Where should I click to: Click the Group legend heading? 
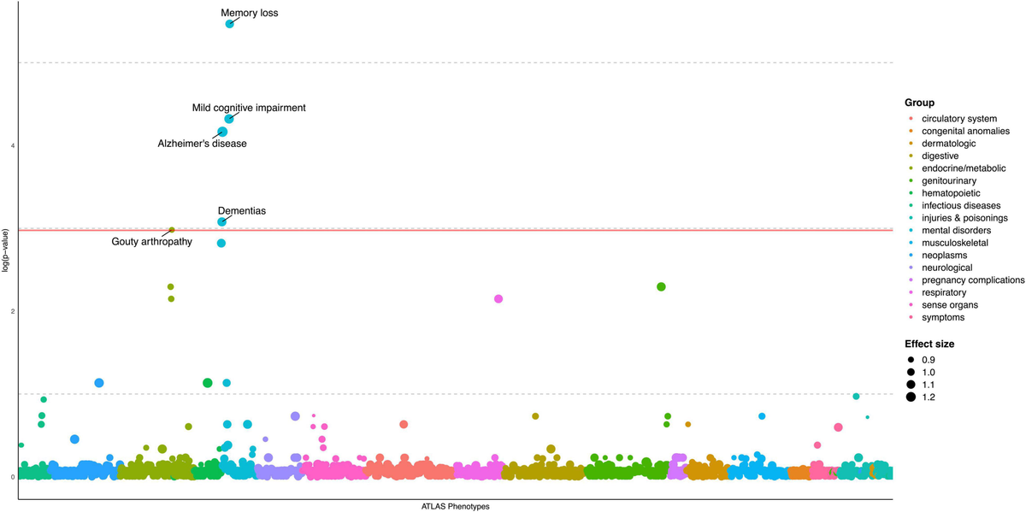(919, 103)
